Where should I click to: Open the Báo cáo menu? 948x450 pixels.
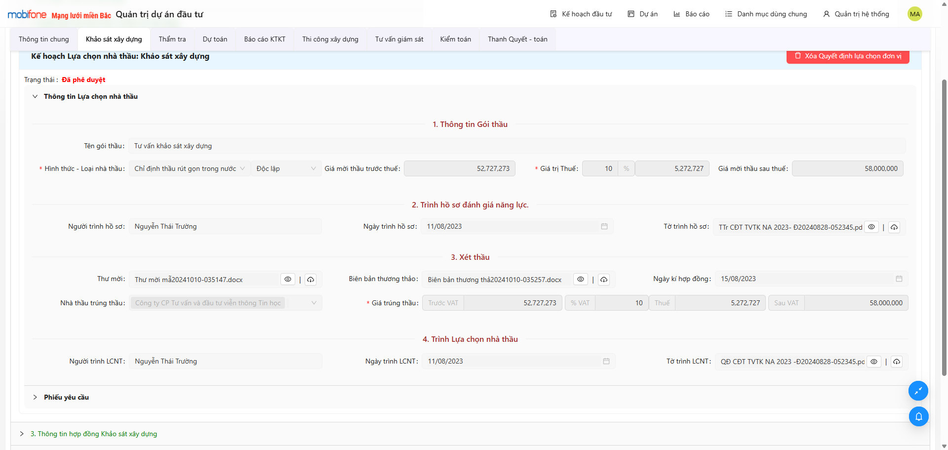tap(691, 14)
